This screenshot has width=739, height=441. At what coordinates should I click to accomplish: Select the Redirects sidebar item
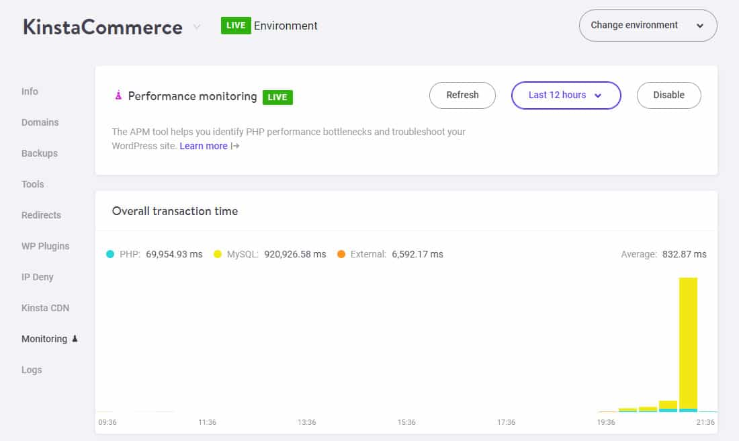point(41,215)
